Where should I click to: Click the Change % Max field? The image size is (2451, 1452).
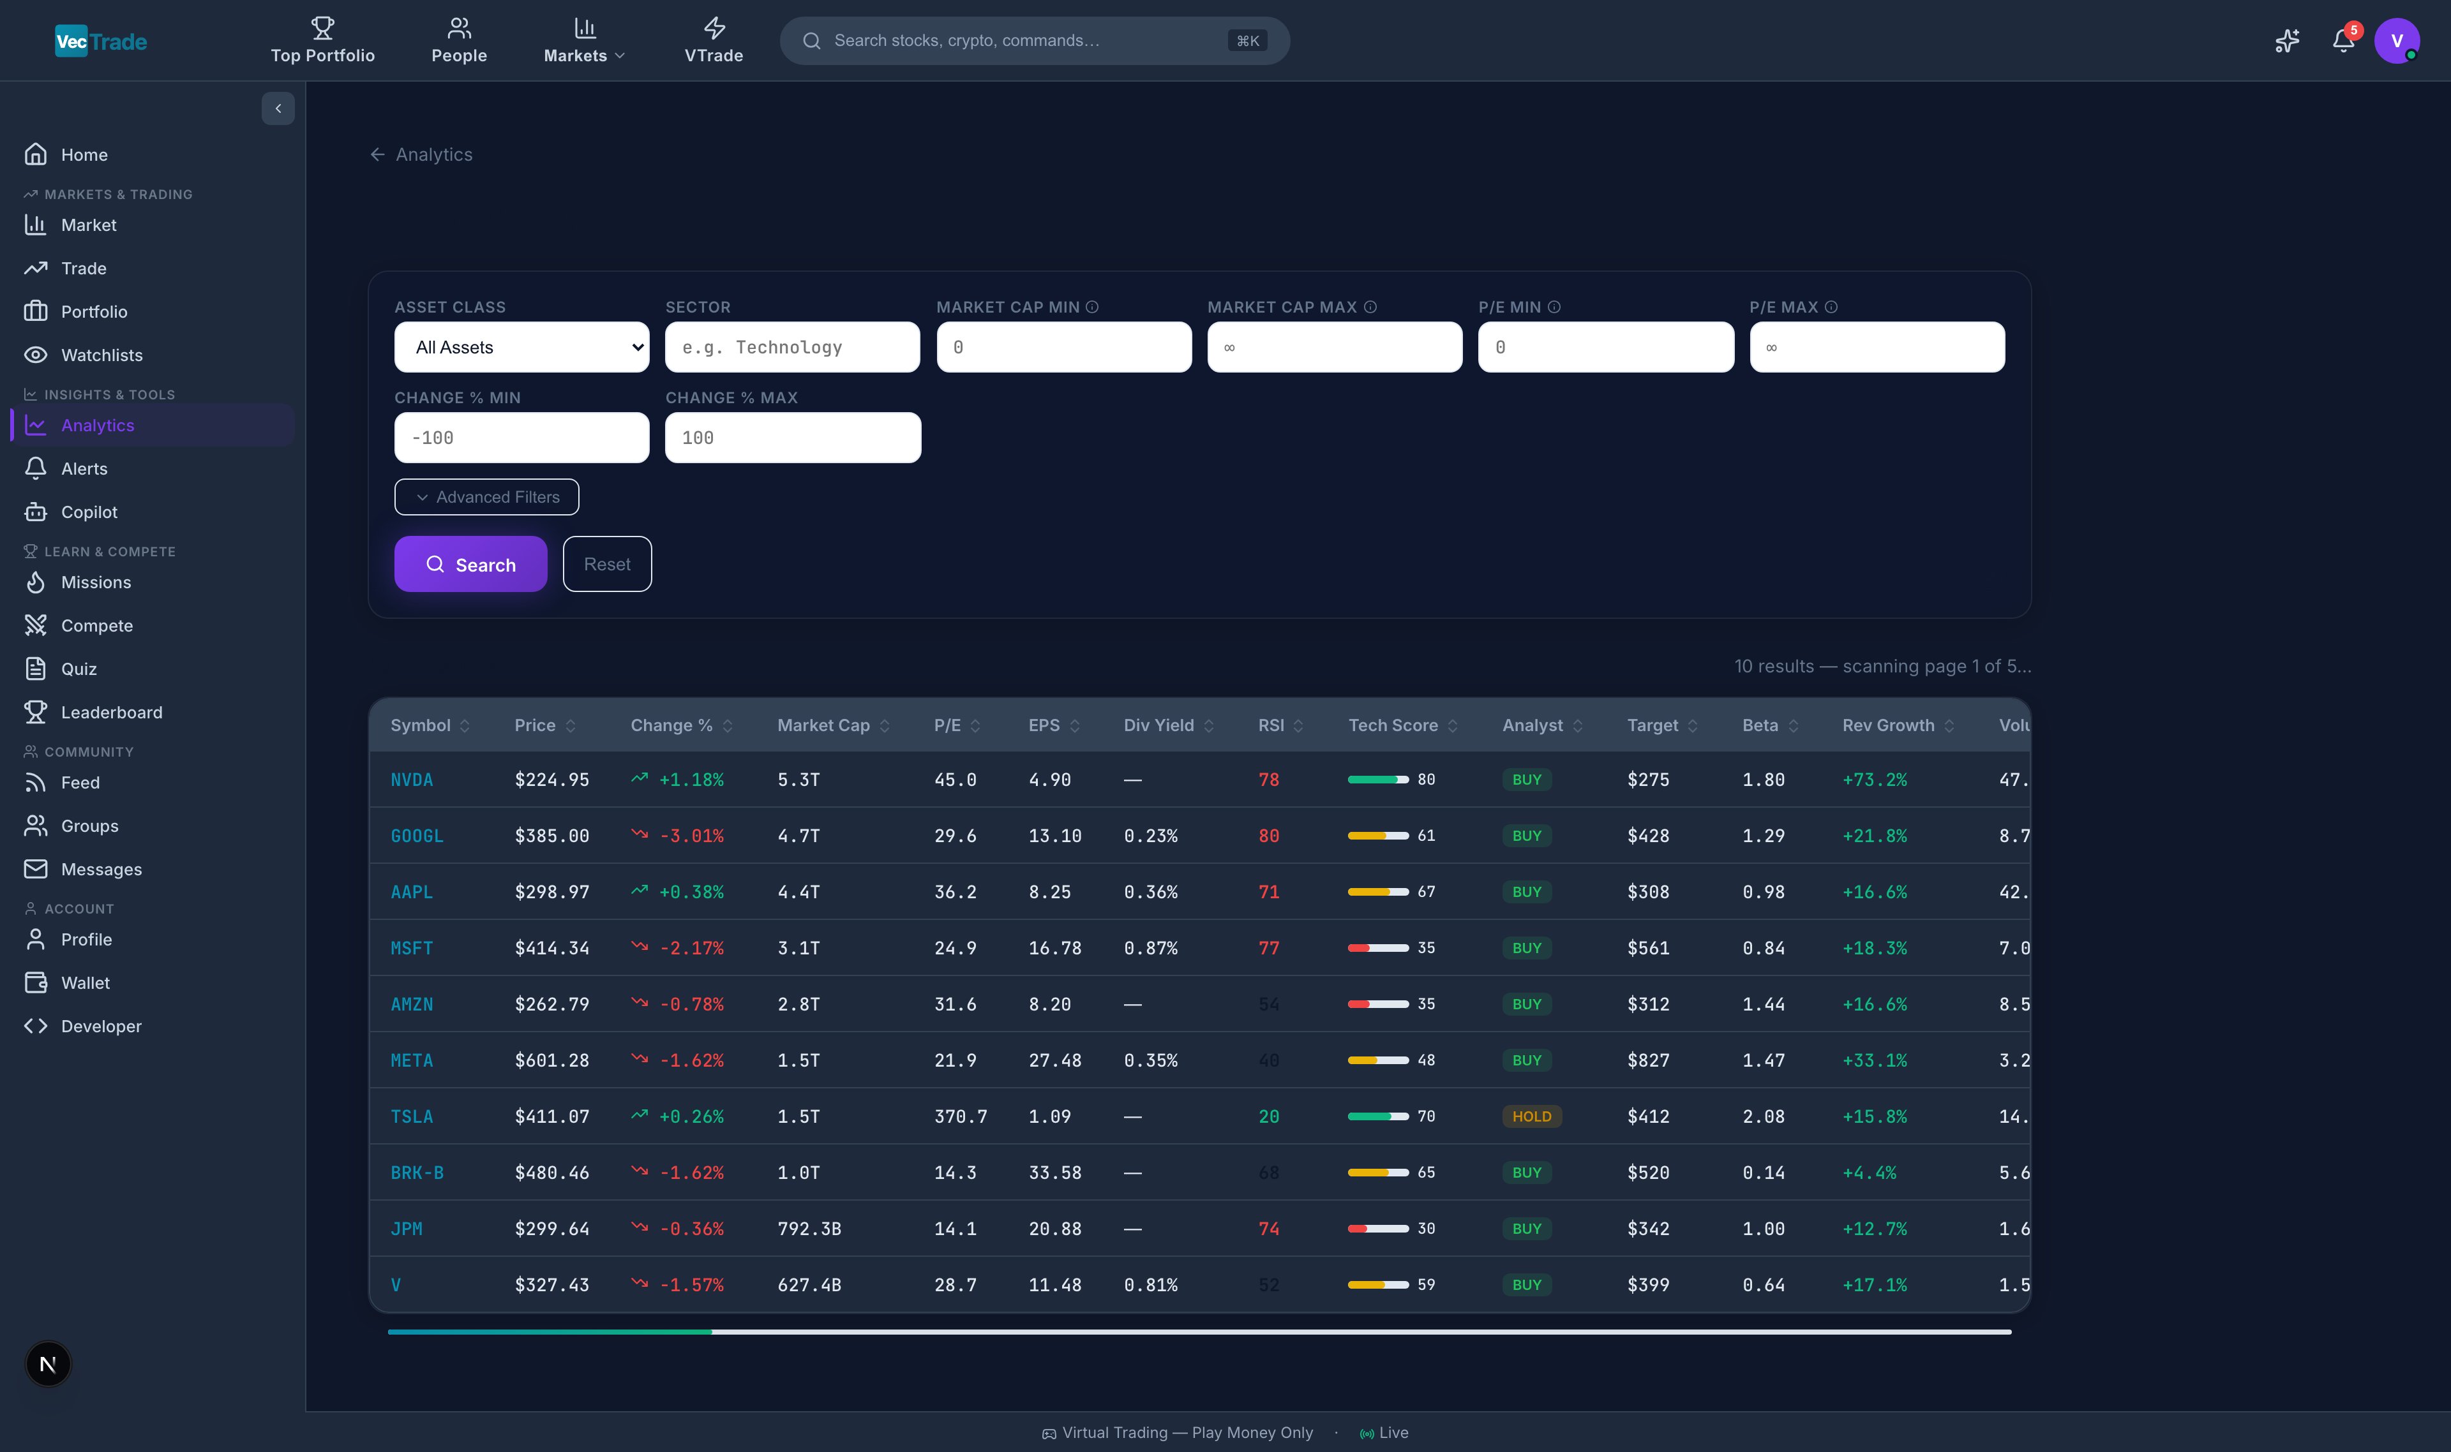(x=793, y=438)
